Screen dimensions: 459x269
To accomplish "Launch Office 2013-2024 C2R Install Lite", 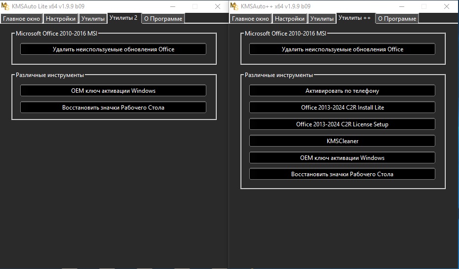I will pos(342,108).
